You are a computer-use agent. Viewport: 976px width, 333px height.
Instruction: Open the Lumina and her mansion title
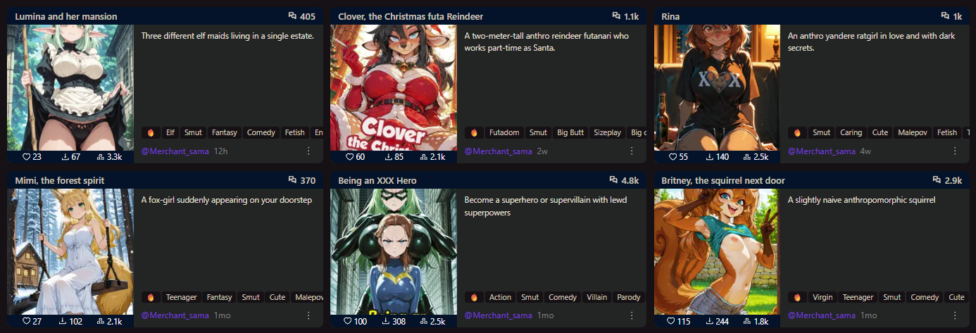tap(66, 16)
